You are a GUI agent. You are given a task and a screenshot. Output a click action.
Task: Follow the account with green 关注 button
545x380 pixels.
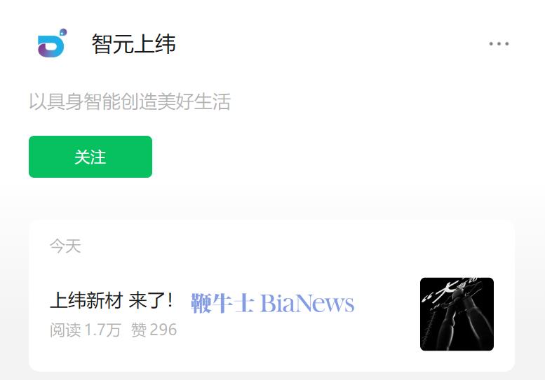90,157
